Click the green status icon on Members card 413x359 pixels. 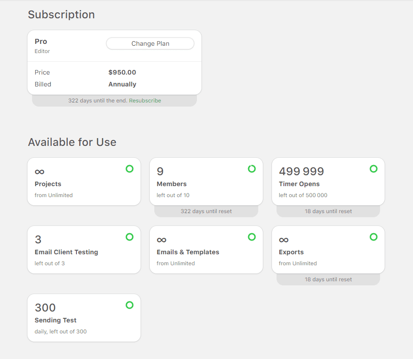(252, 169)
